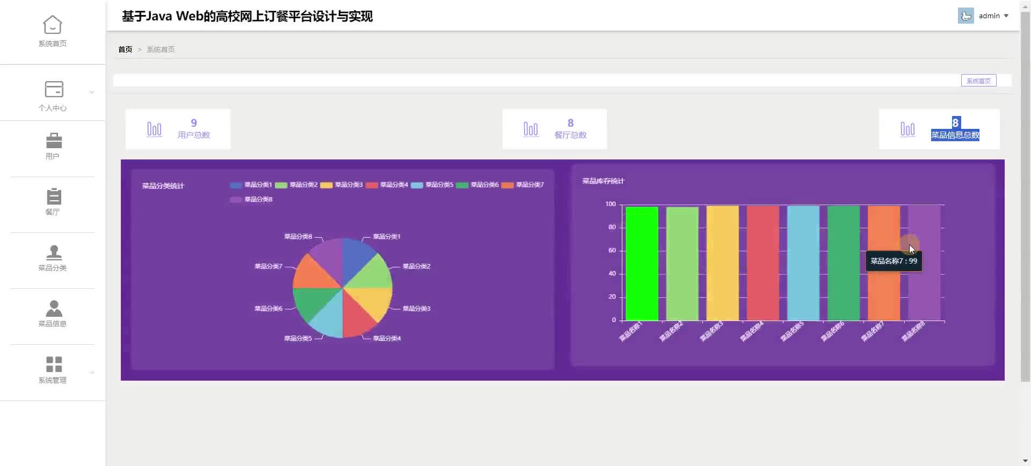Toggle 菜品分类3 legend entry
The height and width of the screenshot is (466, 1031).
(341, 185)
